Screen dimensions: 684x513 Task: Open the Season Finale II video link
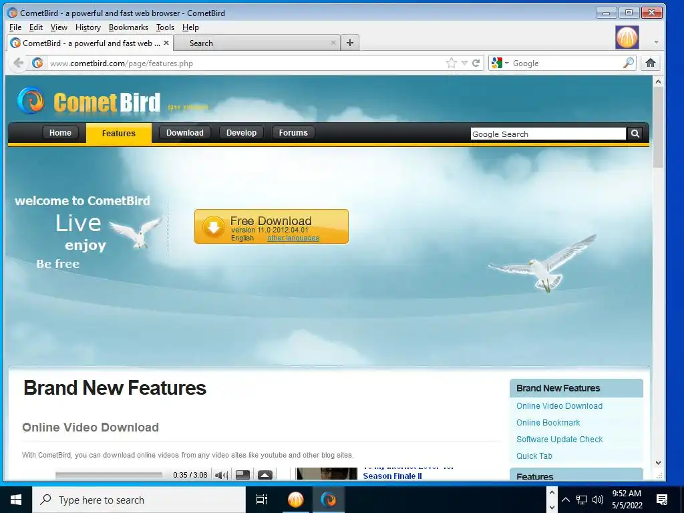(392, 476)
